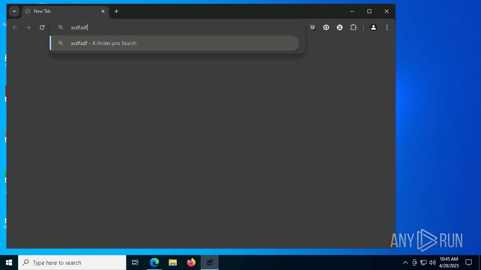Select the New Tab browser tab
This screenshot has height=270, width=481.
pos(65,11)
